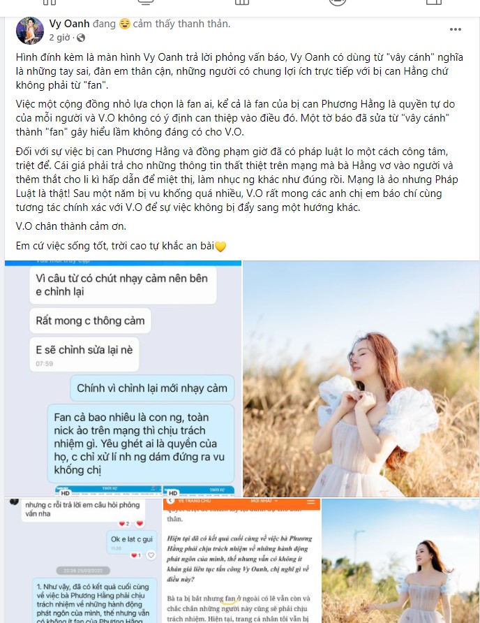Click the relieved-face feeling emoji
Viewport: 480px width, 623px height.
point(125,24)
